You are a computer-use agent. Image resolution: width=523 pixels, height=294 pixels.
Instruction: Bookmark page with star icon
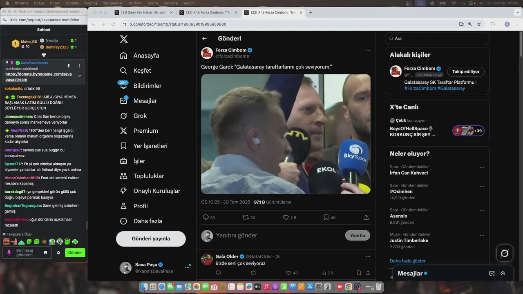(x=479, y=24)
